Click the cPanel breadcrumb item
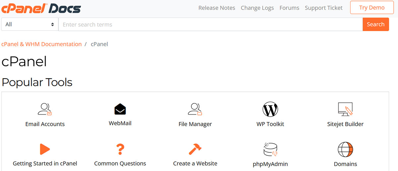This screenshot has height=171, width=398. [99, 44]
